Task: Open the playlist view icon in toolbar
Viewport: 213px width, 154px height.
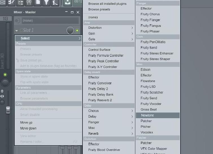Action: pos(3,3)
